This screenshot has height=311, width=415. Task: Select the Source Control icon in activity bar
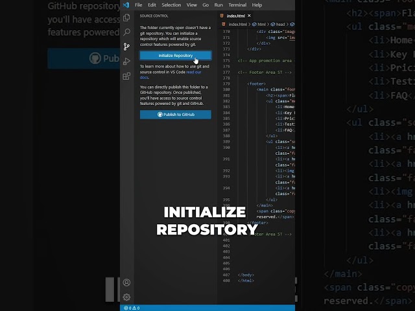point(126,47)
